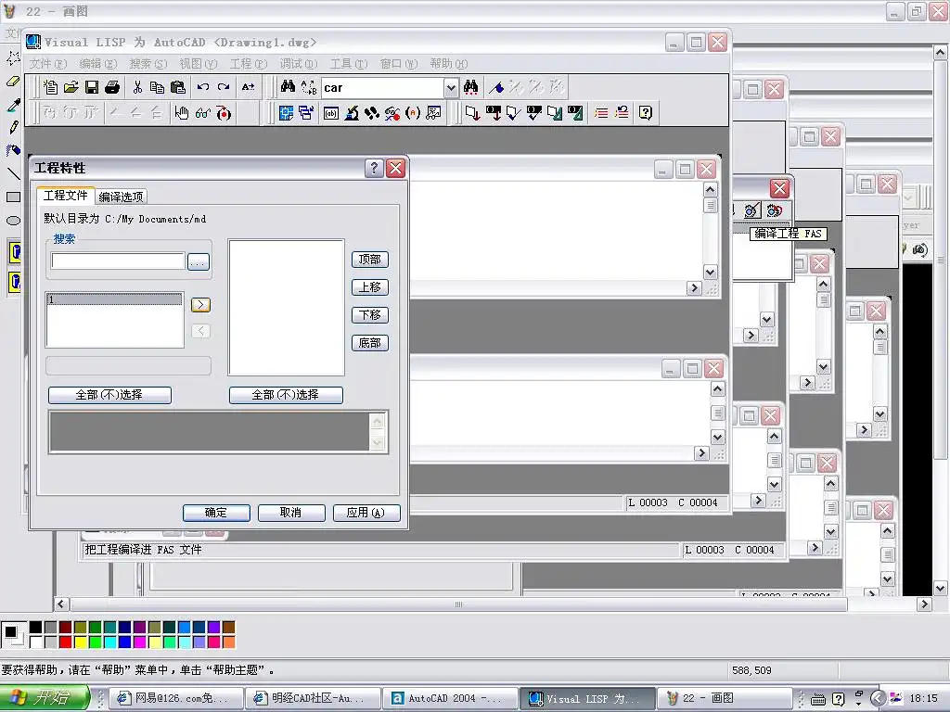Pick the red color swatch in Paint palette
The width and height of the screenshot is (950, 712).
pos(66,642)
